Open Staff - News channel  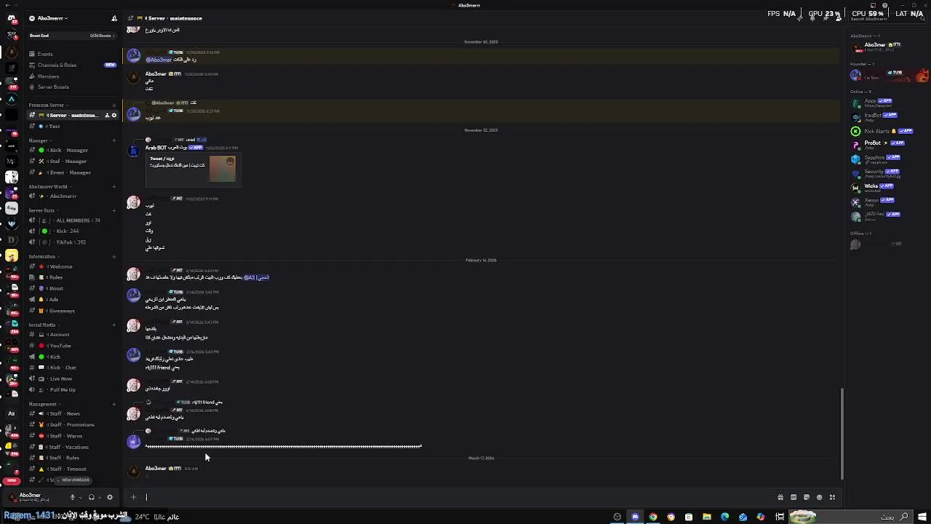pos(71,413)
